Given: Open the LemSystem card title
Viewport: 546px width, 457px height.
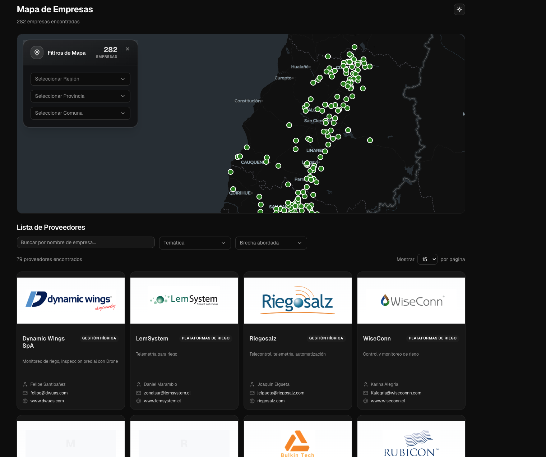Looking at the screenshot, I should point(152,338).
